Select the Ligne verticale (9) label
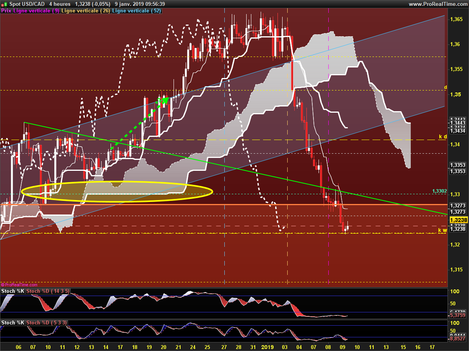Viewport: 469px width, 351px height. tap(37, 11)
